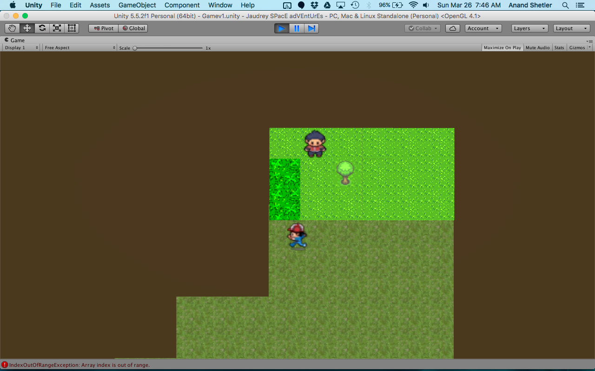Click the Bluetooth status icon
Image resolution: width=595 pixels, height=371 pixels.
pyautogui.click(x=369, y=5)
